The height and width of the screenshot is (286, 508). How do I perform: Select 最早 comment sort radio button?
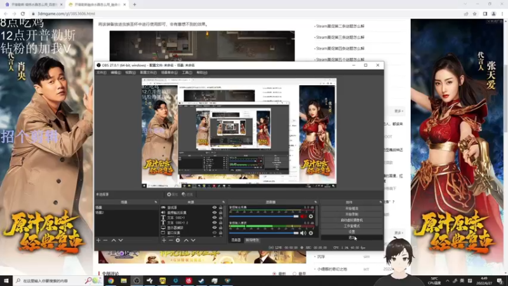[x=295, y=274]
